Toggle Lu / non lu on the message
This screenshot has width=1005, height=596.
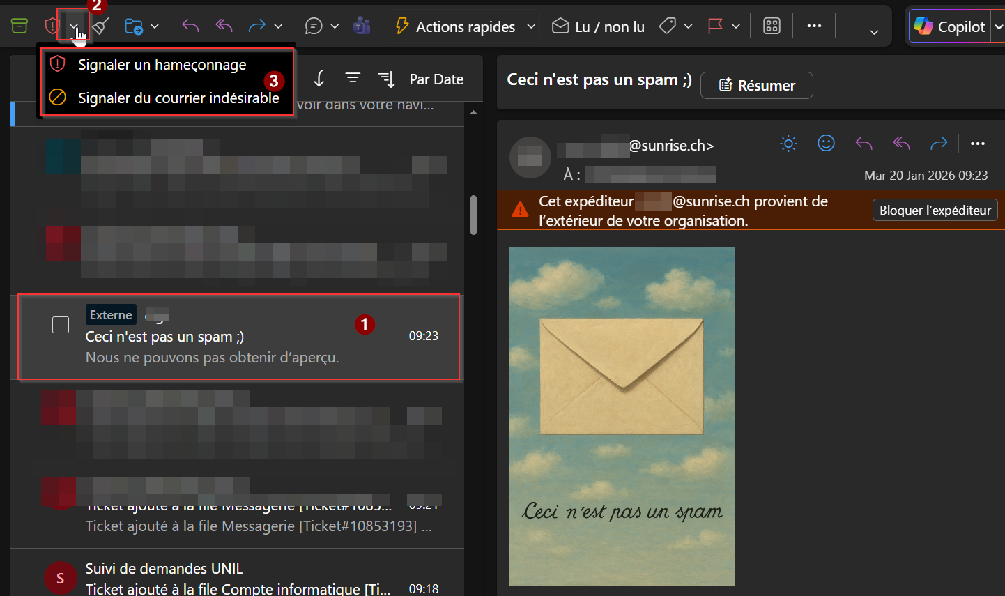click(597, 26)
